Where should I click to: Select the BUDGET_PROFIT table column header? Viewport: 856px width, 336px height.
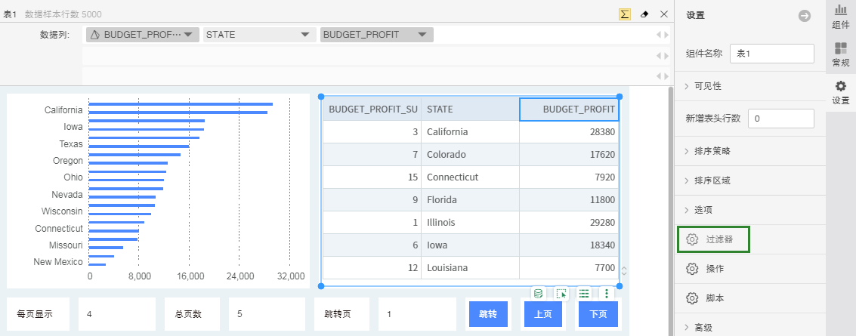tap(569, 109)
